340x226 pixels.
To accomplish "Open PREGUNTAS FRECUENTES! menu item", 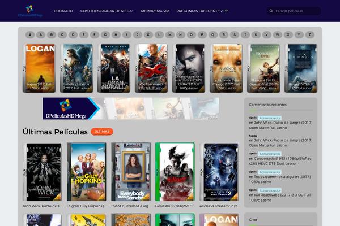I will pos(199,11).
